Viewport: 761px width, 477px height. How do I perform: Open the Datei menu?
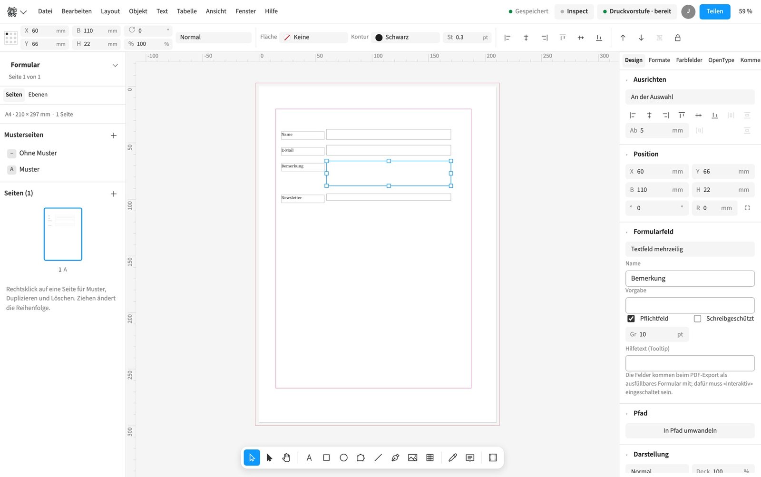(x=45, y=11)
